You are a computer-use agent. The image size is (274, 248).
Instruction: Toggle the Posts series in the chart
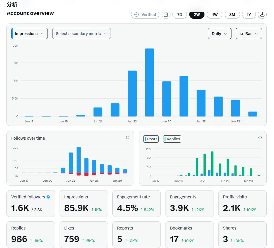[151, 139]
